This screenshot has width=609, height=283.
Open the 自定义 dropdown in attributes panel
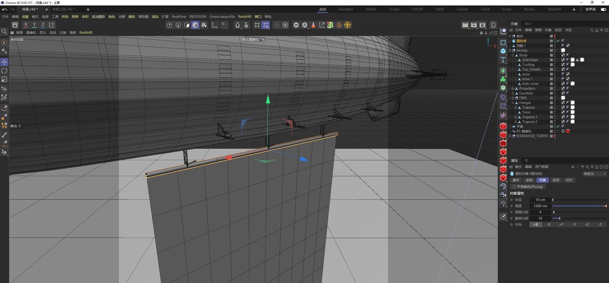(595, 174)
